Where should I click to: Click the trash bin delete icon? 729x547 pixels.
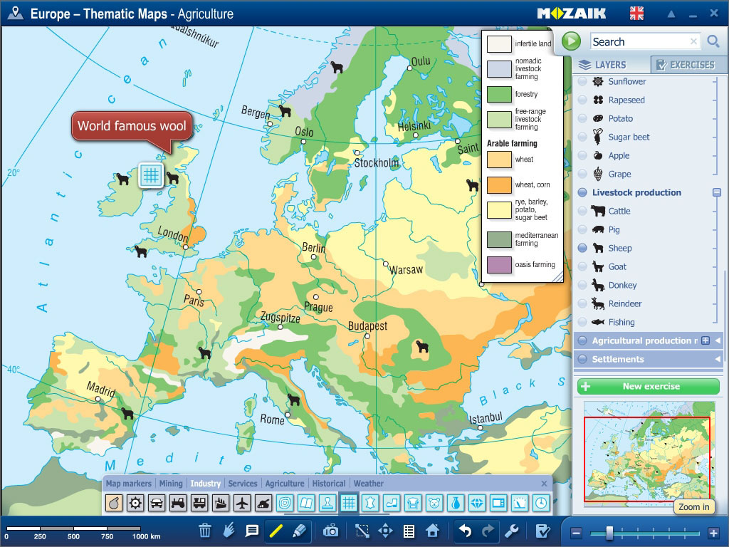pyautogui.click(x=205, y=531)
